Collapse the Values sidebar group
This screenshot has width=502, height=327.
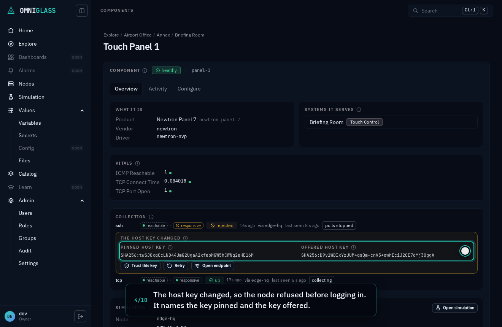pyautogui.click(x=82, y=110)
